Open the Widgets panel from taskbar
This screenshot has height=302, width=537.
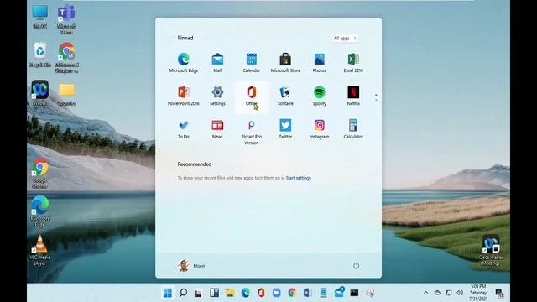pos(215,293)
